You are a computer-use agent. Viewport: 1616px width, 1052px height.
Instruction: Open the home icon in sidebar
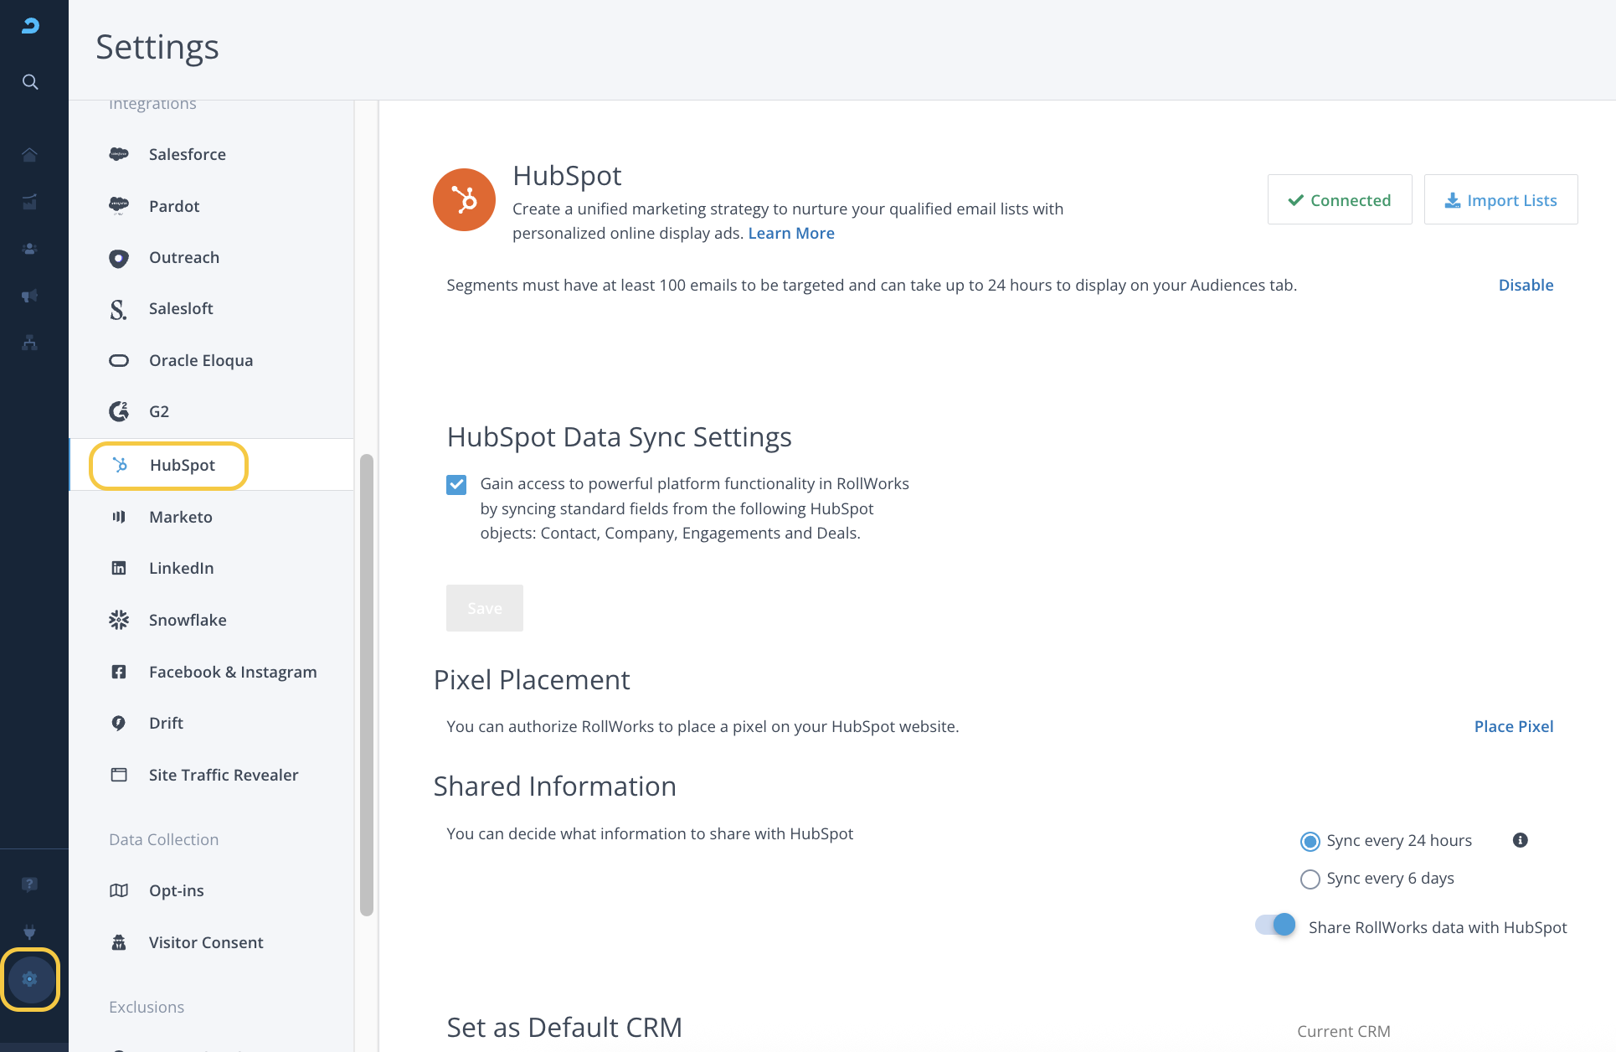coord(30,155)
